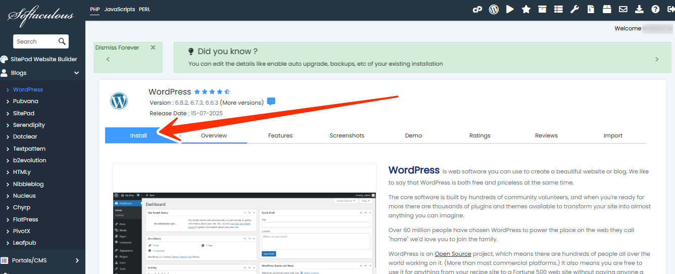Screen dimensions: 675x274
Task: Select b2evolution in sidebar
Action: 30,160
